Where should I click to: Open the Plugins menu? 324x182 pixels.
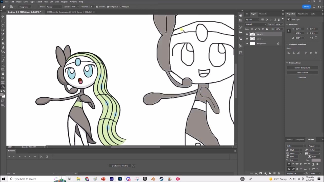(64, 2)
